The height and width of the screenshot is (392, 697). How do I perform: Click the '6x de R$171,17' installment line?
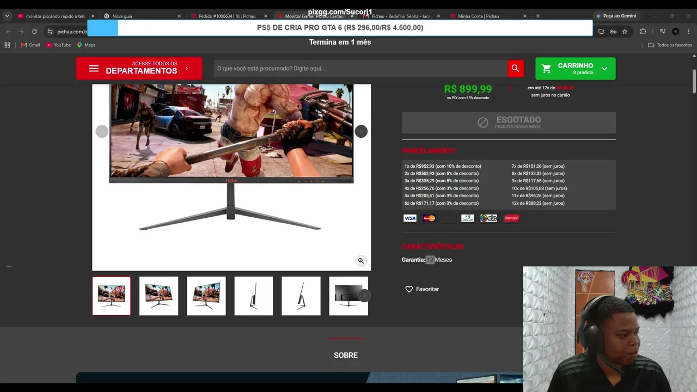pos(442,203)
